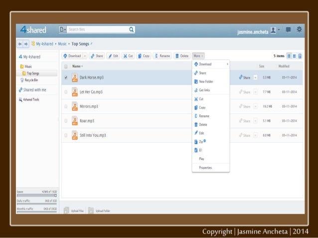The width and height of the screenshot is (318, 238).
Task: Click the Dark Horse.mp3 file icon
Action: [75, 78]
